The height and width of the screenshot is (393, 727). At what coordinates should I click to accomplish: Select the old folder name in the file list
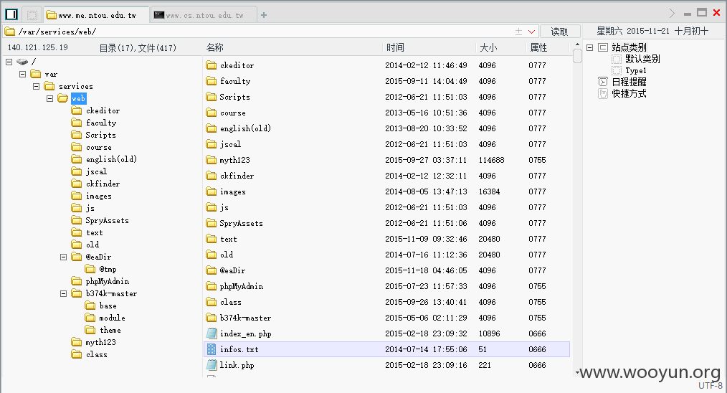point(227,255)
